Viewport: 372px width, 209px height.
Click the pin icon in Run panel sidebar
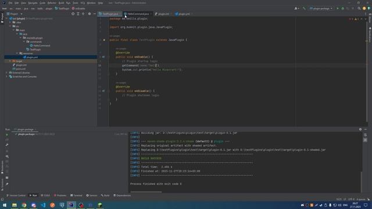[7, 184]
